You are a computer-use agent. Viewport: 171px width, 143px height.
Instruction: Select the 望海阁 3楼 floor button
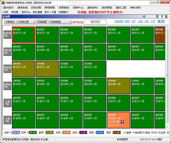coord(8,69)
